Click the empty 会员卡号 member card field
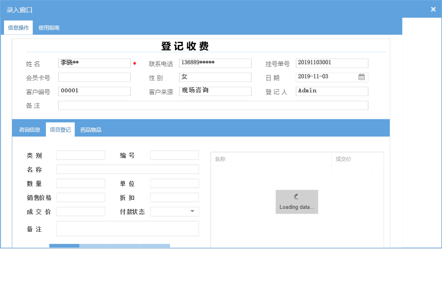 tap(94, 77)
